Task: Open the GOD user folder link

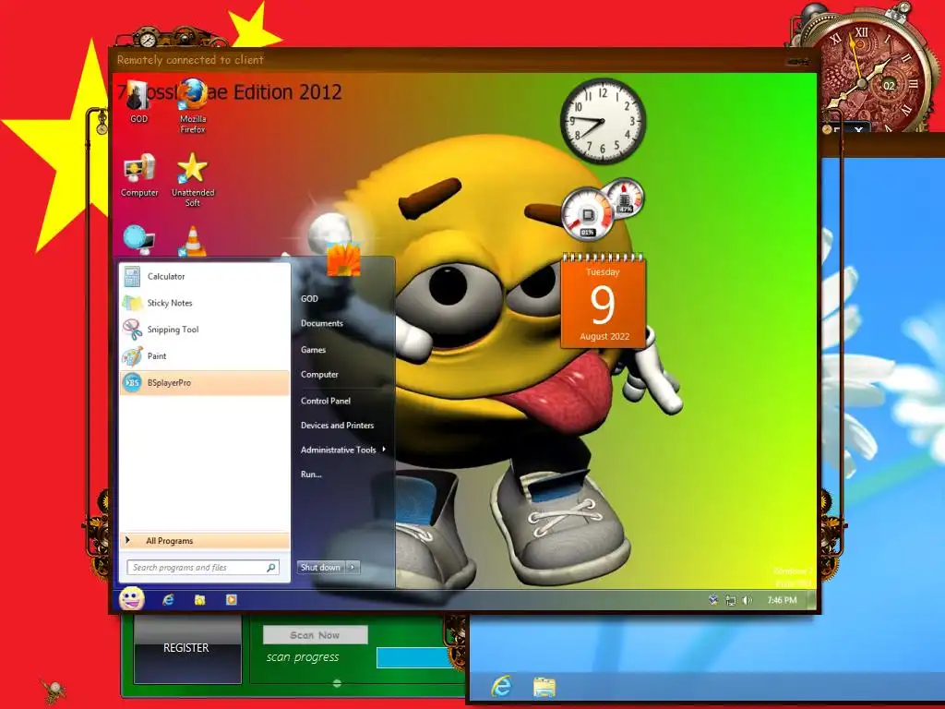Action: tap(310, 298)
